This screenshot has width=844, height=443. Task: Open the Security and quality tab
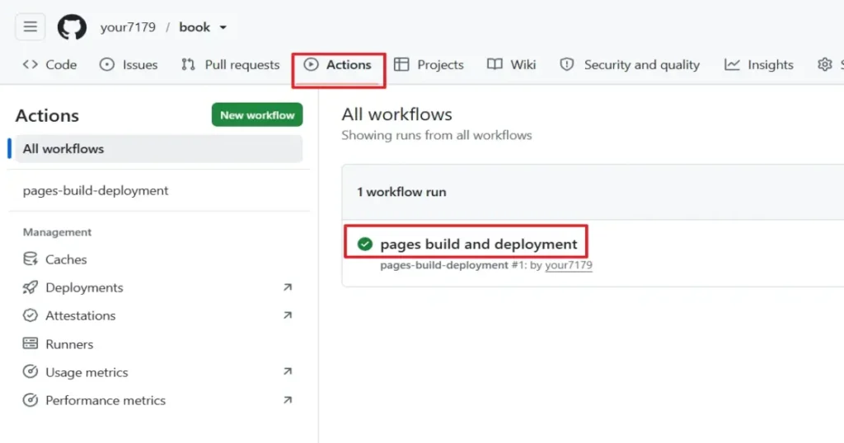(630, 65)
